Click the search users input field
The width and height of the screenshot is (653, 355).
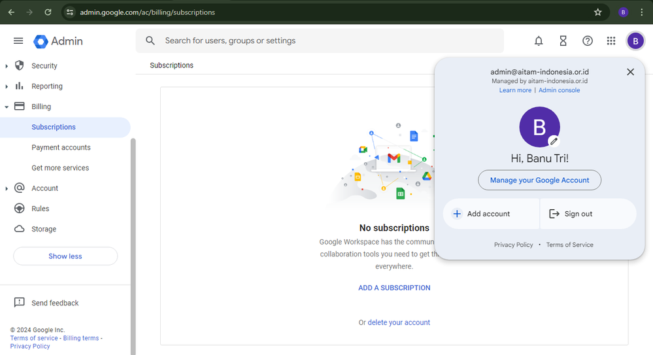coord(320,41)
